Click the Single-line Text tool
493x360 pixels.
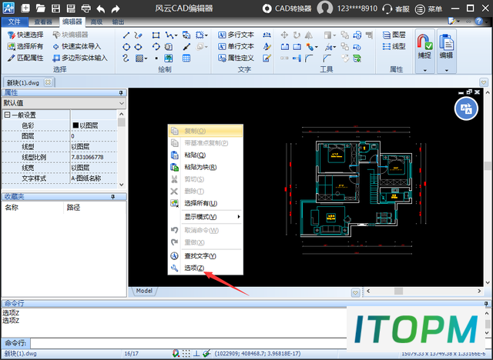236,46
